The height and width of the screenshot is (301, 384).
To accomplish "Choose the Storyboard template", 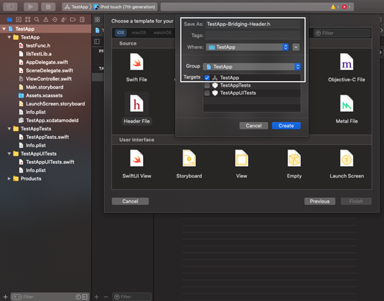I will click(x=189, y=164).
